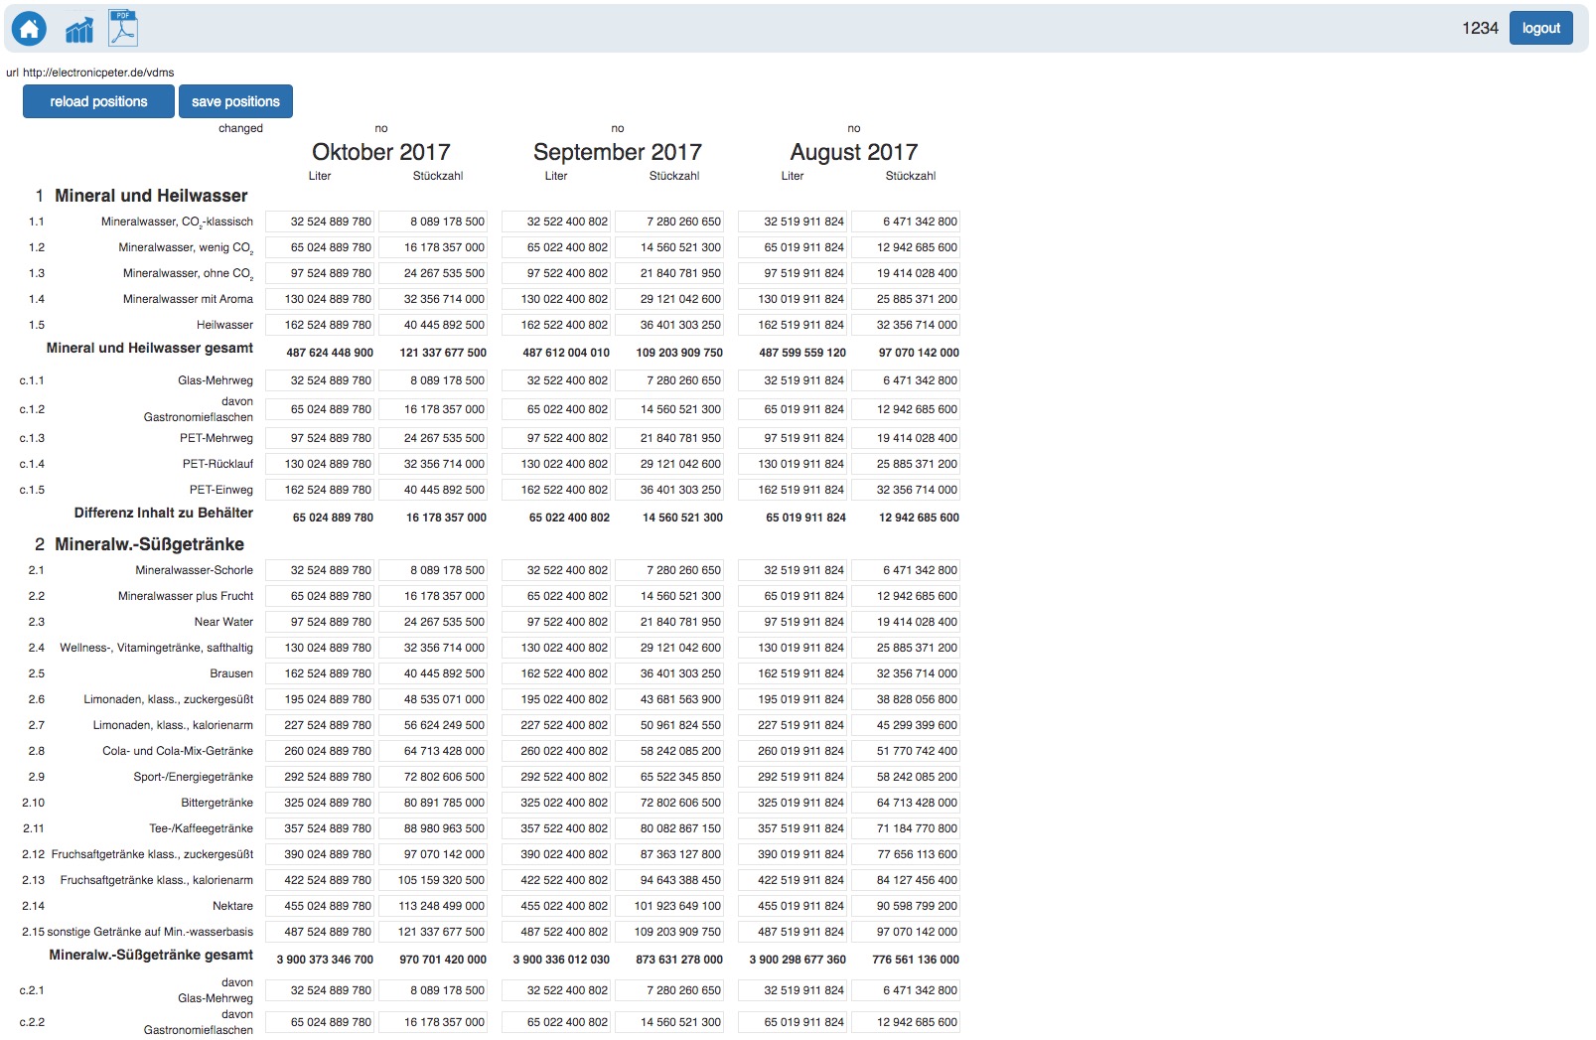Click the save positions button
1596x1040 pixels.
(235, 101)
